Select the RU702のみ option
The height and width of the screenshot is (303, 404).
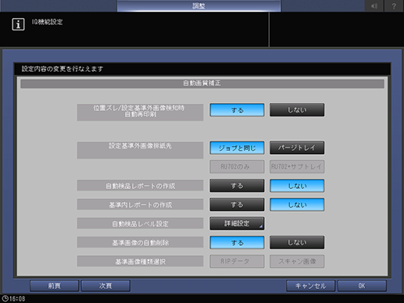pos(237,166)
